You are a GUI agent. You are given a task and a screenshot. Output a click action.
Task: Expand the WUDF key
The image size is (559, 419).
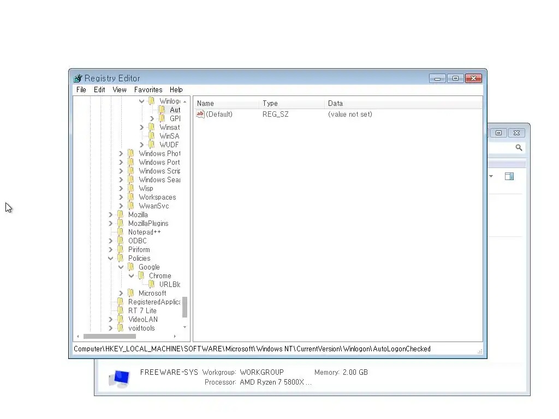pos(141,145)
